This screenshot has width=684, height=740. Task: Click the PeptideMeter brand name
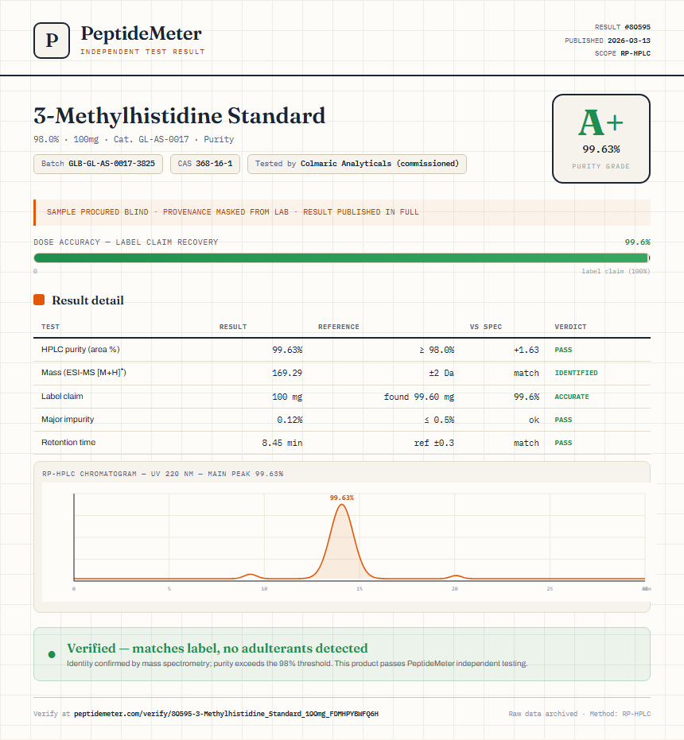coord(141,33)
